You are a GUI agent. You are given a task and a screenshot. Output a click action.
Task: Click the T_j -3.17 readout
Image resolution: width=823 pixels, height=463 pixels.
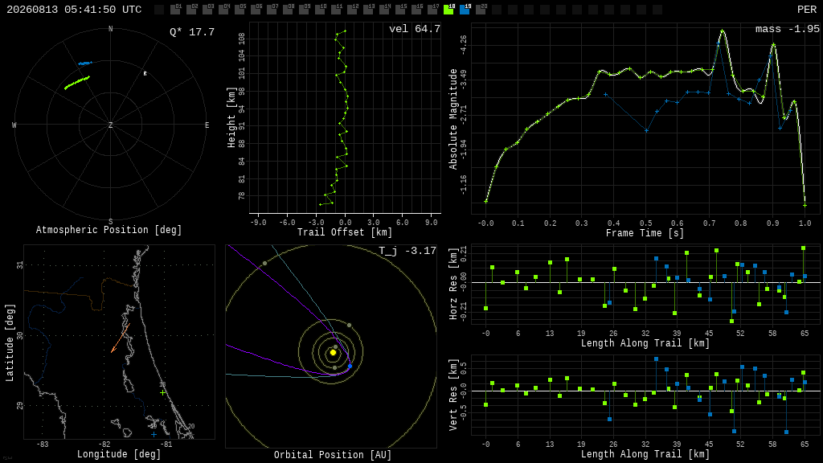click(x=407, y=251)
